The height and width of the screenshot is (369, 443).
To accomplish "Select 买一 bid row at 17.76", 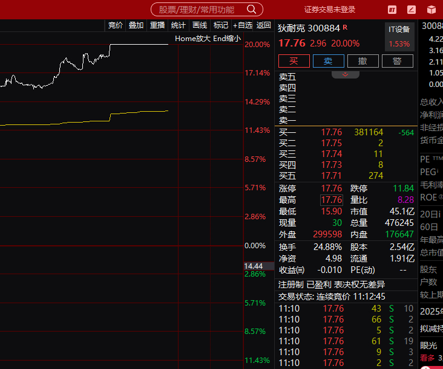I will tap(346, 132).
